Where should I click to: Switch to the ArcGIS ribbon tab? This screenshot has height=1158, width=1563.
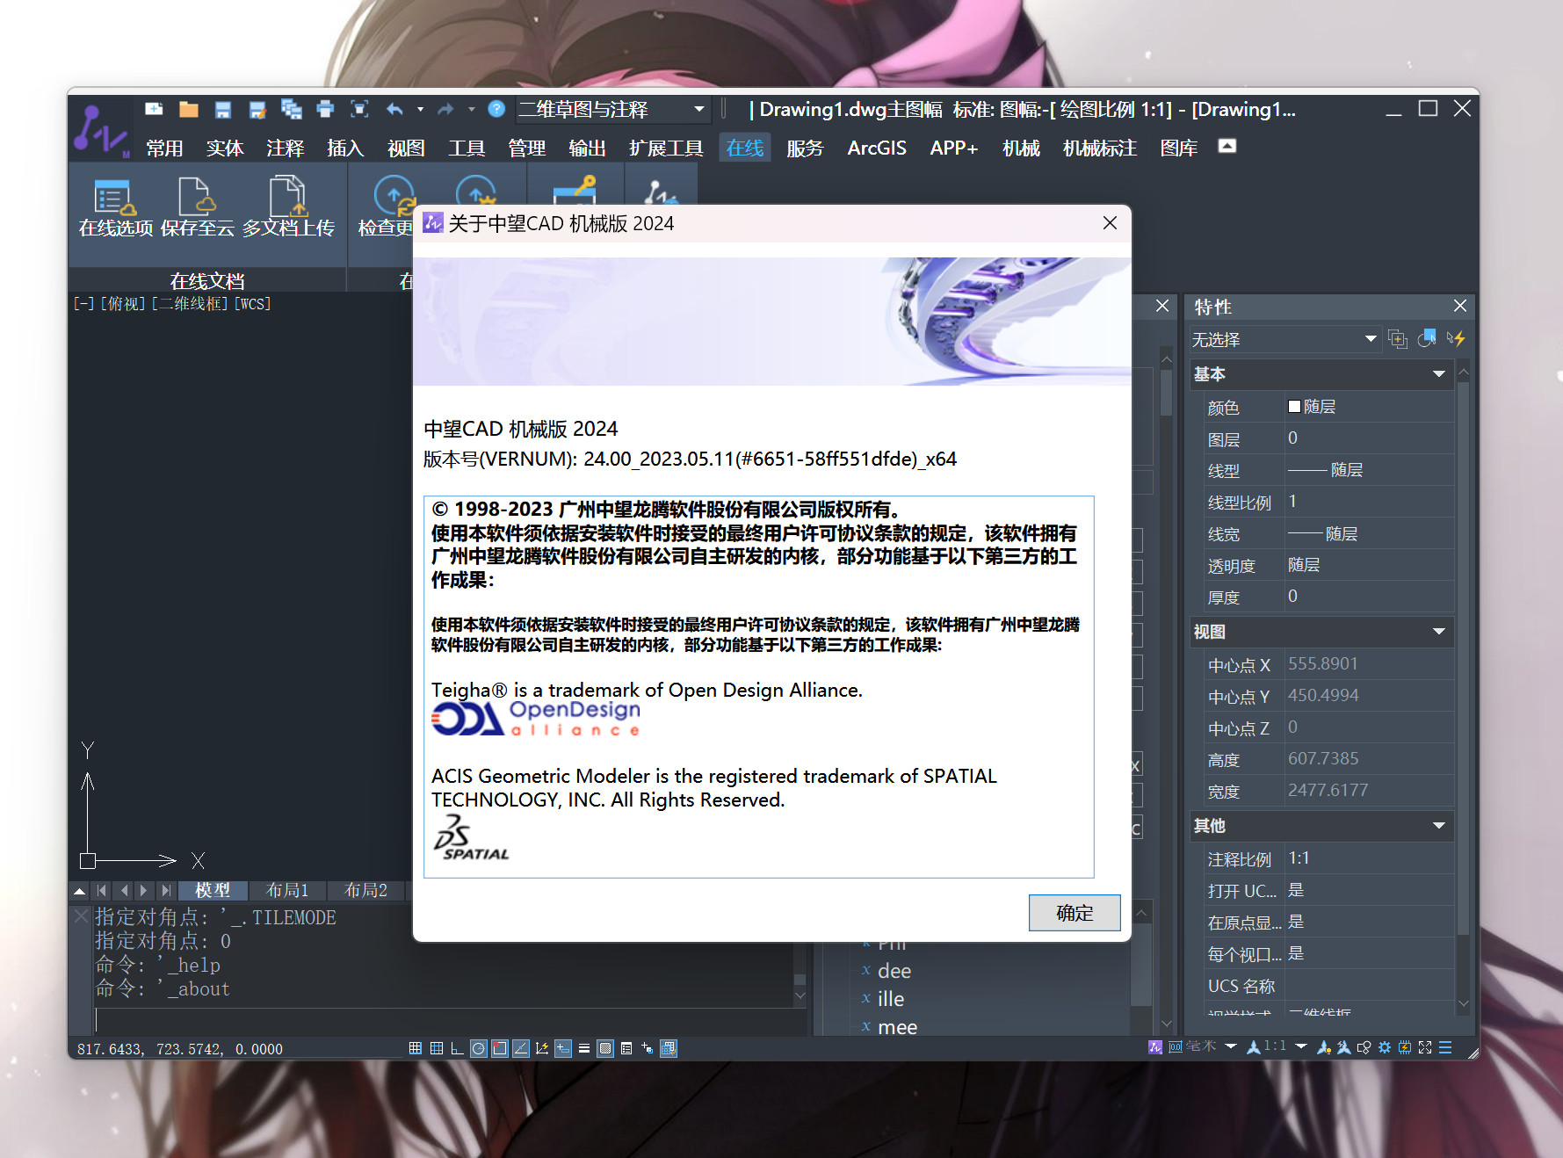tap(876, 148)
